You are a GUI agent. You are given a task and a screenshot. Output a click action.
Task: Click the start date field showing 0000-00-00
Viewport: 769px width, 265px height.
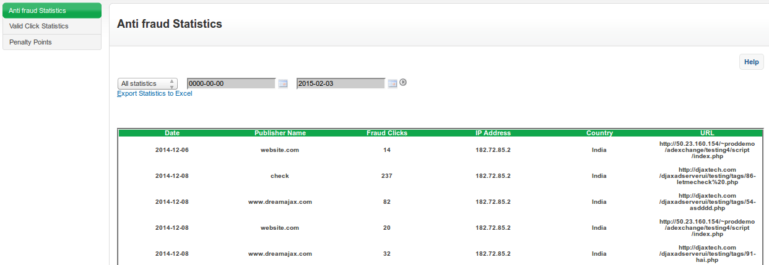pyautogui.click(x=231, y=83)
